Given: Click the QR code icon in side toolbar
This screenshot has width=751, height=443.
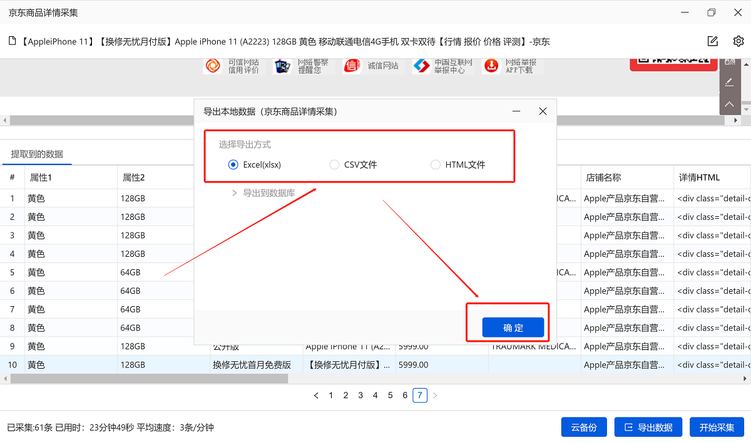Looking at the screenshot, I should tap(729, 62).
